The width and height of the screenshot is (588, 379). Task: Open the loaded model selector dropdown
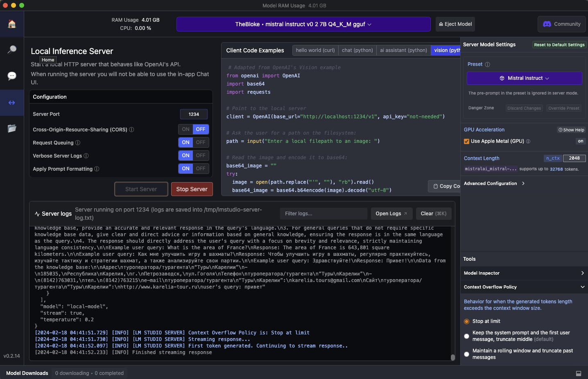[x=303, y=24]
